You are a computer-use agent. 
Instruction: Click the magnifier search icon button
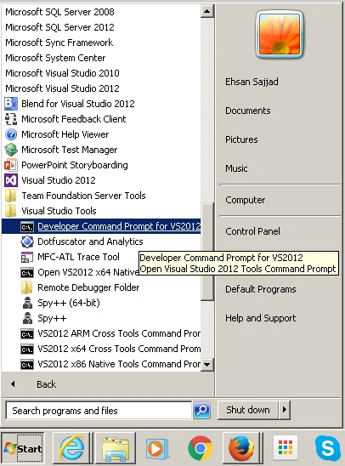point(202,411)
